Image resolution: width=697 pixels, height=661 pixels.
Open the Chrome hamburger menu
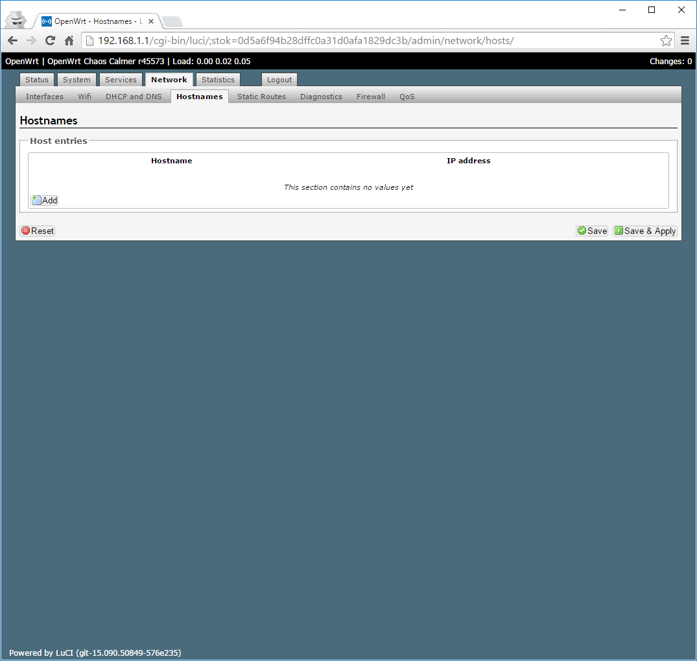(x=685, y=41)
